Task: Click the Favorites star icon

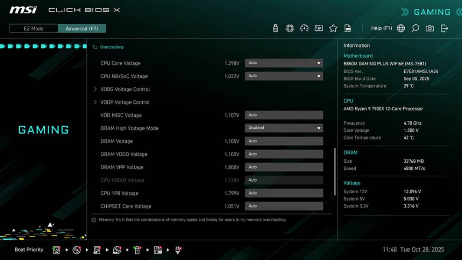Action: [x=333, y=28]
